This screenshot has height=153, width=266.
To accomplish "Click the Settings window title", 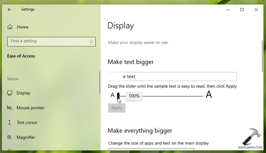I will [28, 9].
